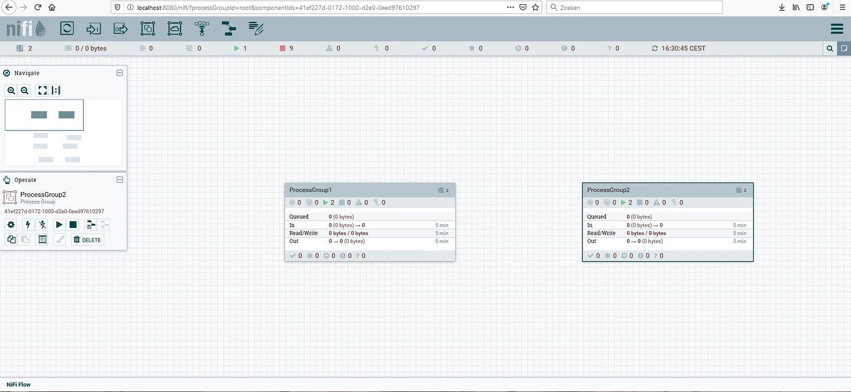Click the Paste icon in Operate

[25, 240]
